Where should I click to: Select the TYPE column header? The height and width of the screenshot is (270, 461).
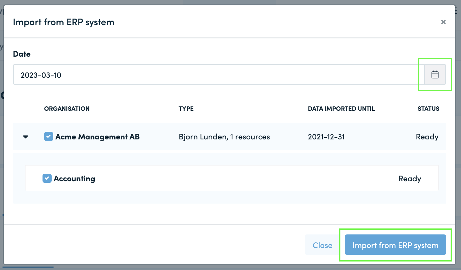click(x=186, y=109)
